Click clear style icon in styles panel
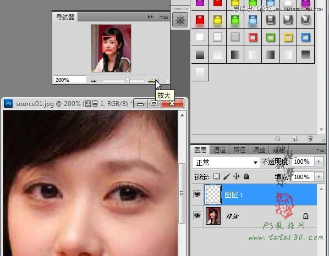 (278, 138)
